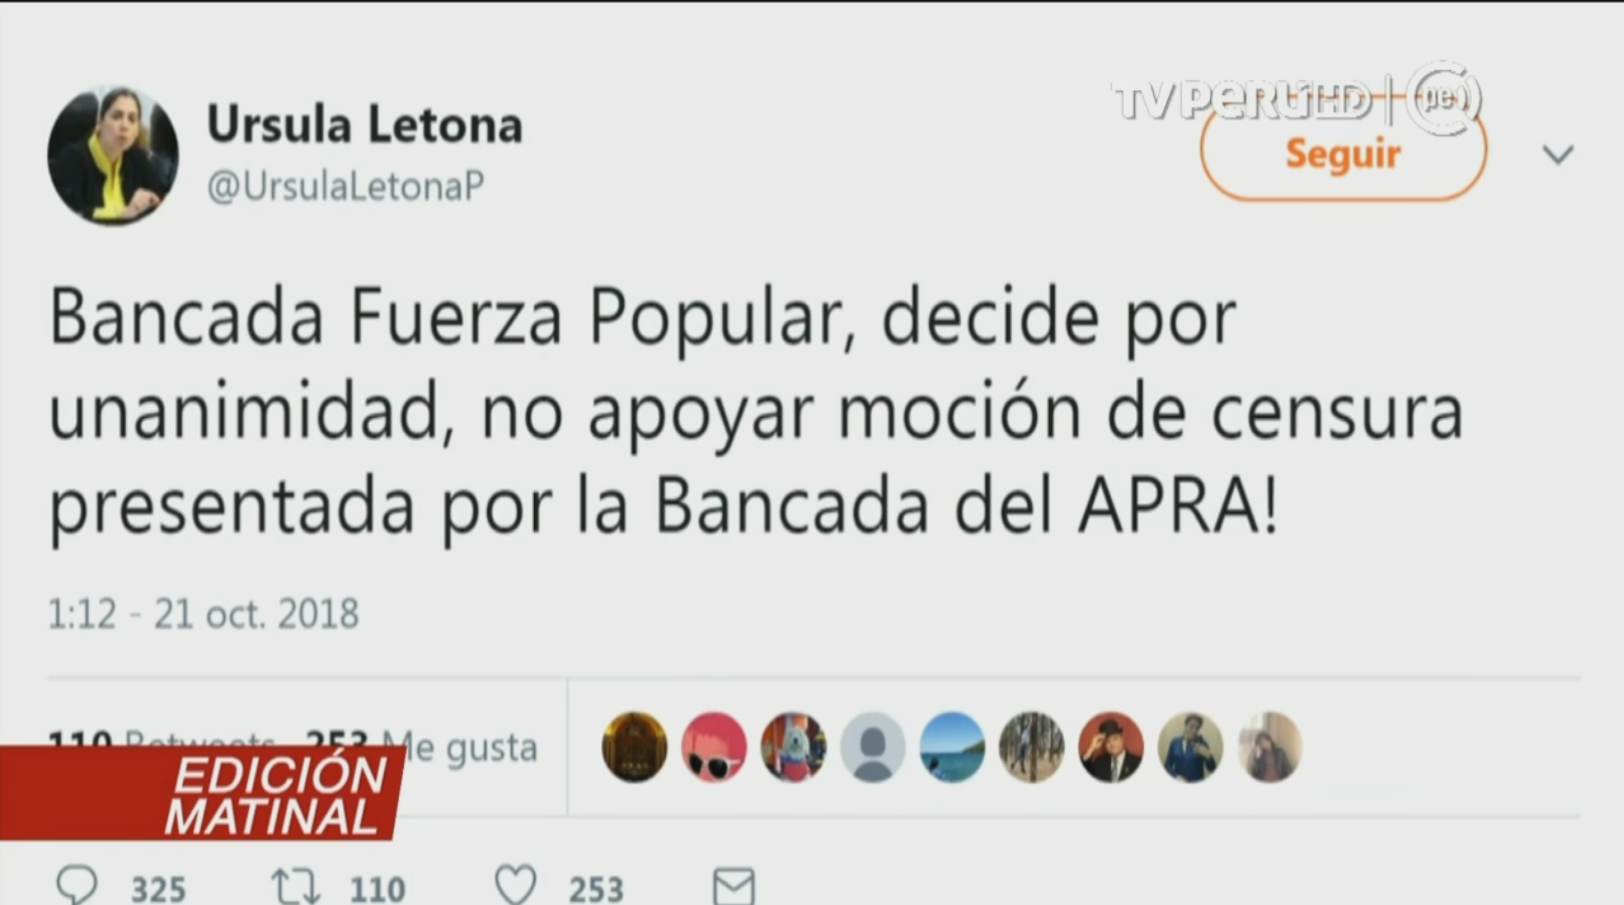Like the tweet with heart icon
Image resolution: width=1624 pixels, height=905 pixels.
(515, 886)
